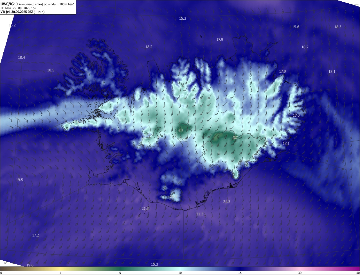This screenshot has height=275, width=360.
Task: Click the 15.6 value label
Action: tap(296, 27)
